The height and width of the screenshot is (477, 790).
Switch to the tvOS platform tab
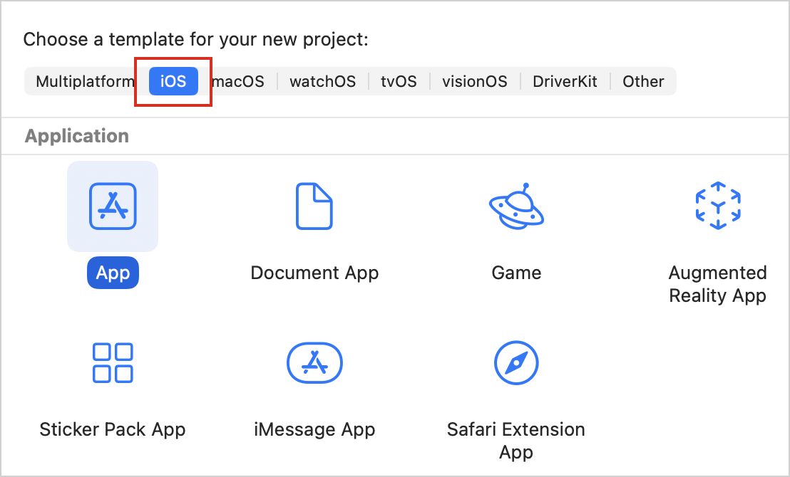(399, 81)
